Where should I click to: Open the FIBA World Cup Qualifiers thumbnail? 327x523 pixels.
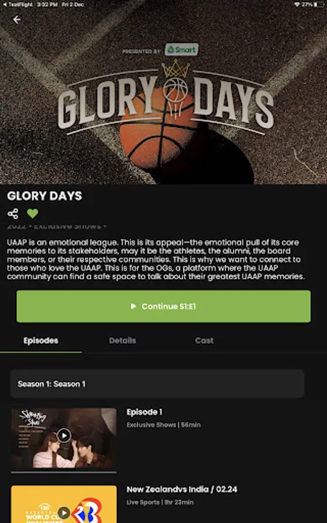[x=64, y=504]
